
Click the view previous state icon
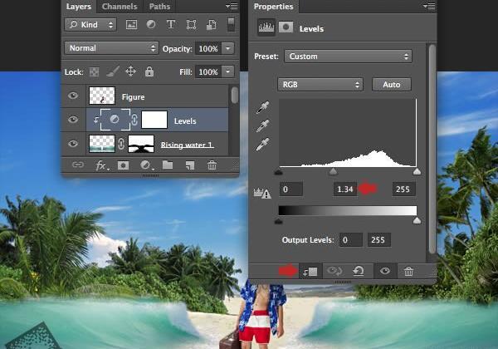pos(334,271)
